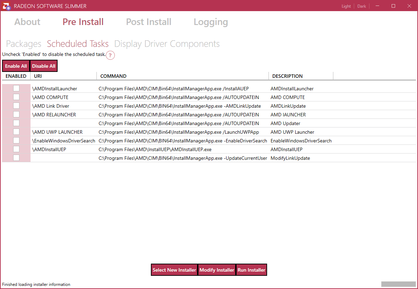
Task: Toggle Enabled checkbox for \AMD RELAUNCHER
Action: coord(16,114)
